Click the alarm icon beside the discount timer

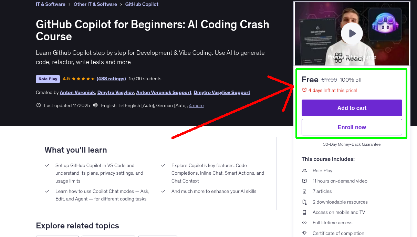tap(304, 90)
